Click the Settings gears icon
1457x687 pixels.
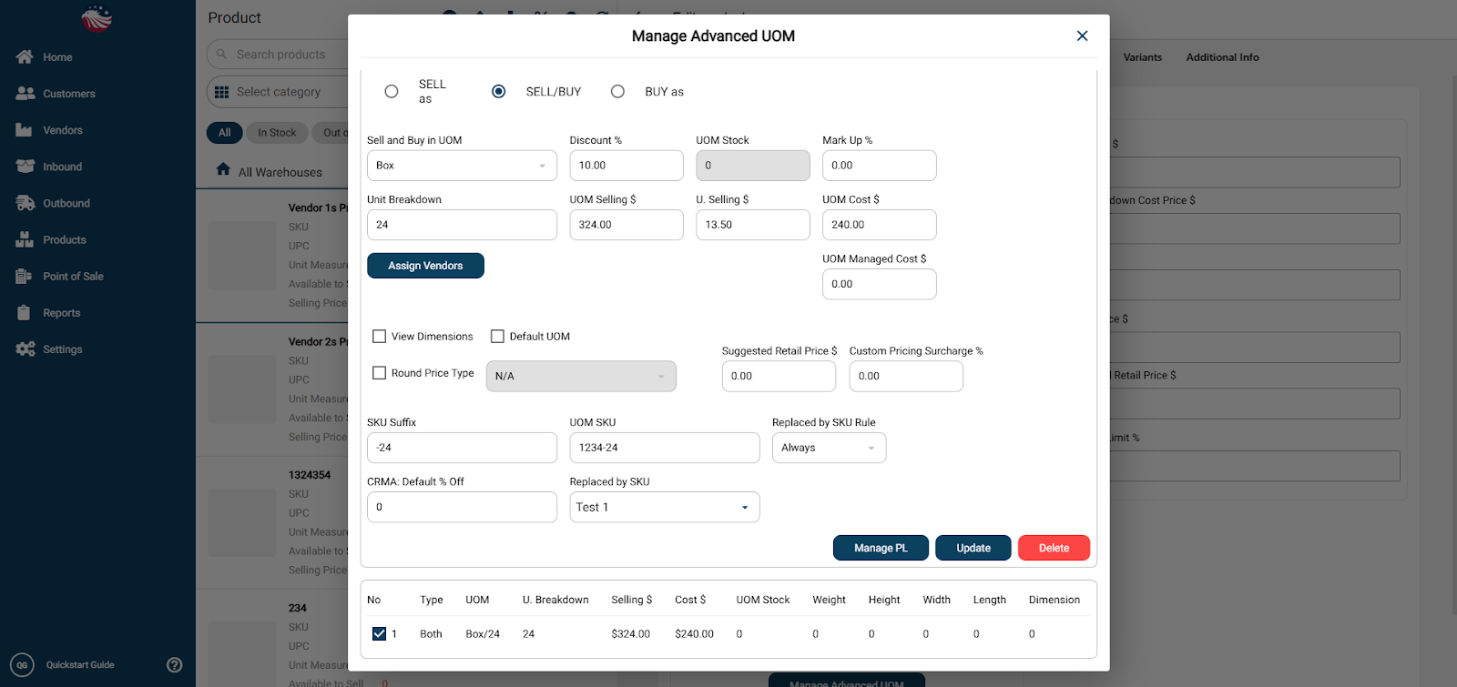[25, 349]
